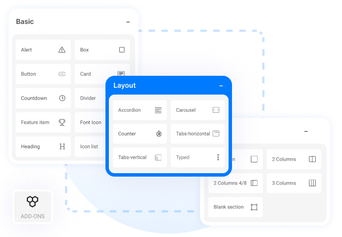Pick the Countdown element label
The width and height of the screenshot is (342, 237).
point(34,99)
